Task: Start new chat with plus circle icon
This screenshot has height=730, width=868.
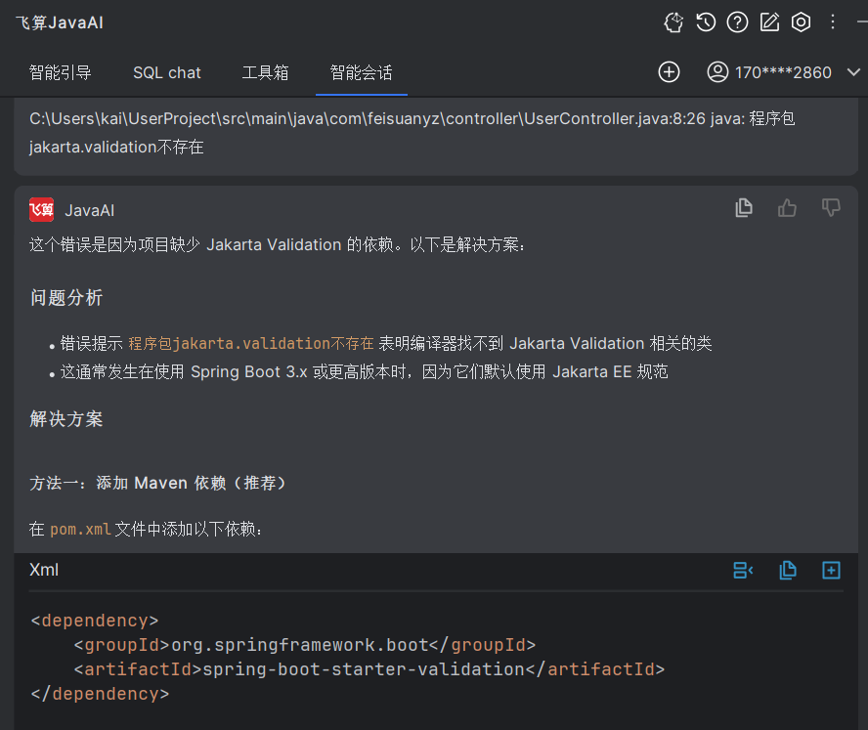Action: click(x=669, y=72)
